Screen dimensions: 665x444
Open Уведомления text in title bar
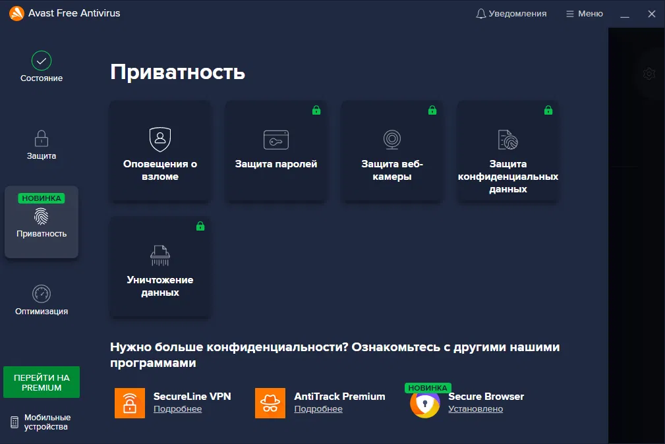coord(517,14)
